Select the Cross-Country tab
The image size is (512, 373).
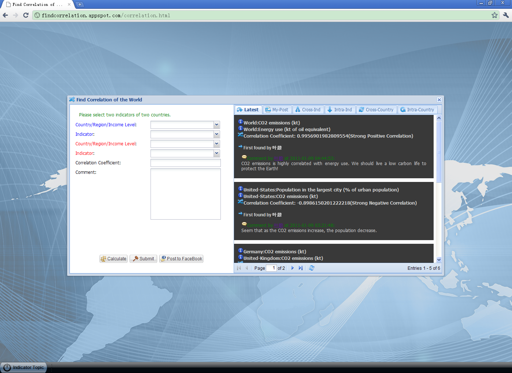[x=376, y=109]
